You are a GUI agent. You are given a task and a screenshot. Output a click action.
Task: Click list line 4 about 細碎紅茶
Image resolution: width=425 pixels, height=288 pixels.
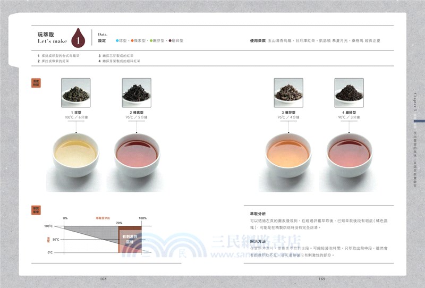[119, 61]
